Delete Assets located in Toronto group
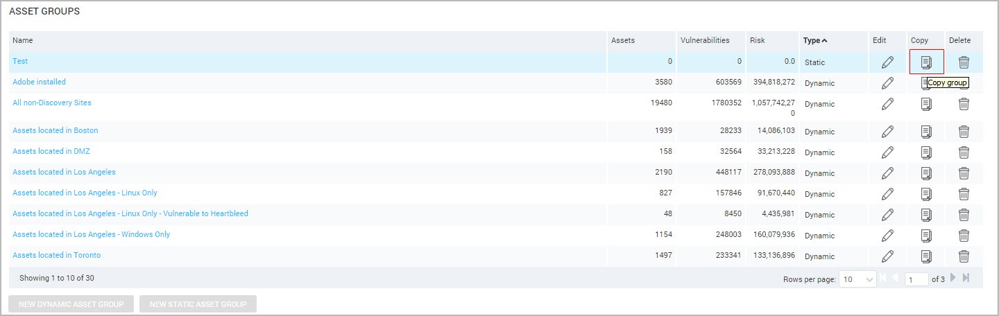This screenshot has height=316, width=999. [x=964, y=256]
